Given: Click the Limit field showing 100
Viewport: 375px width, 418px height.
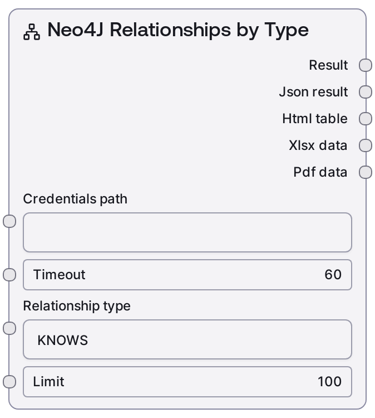Looking at the screenshot, I should [x=187, y=382].
